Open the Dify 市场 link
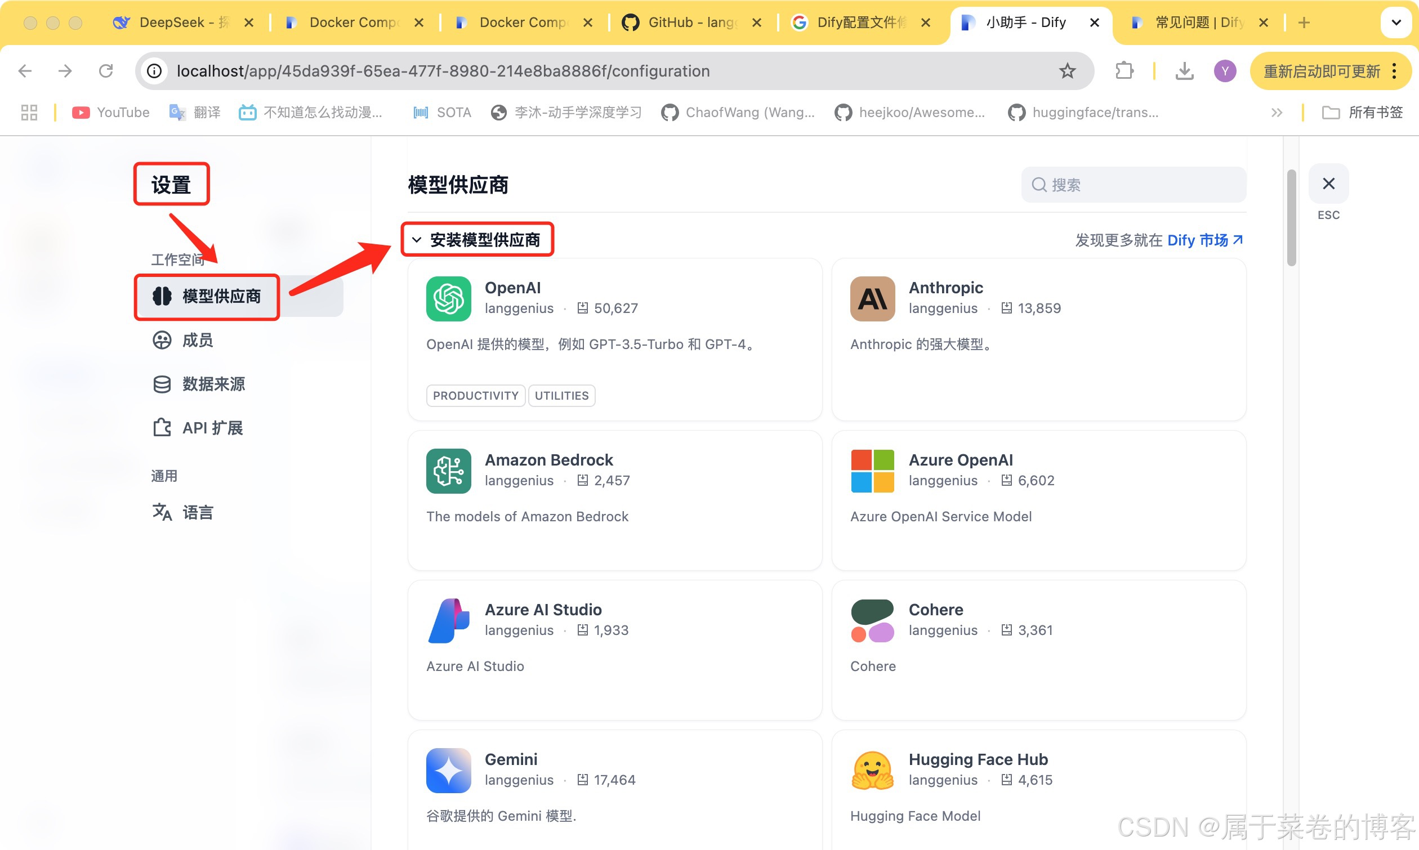This screenshot has width=1419, height=850. click(x=1204, y=239)
